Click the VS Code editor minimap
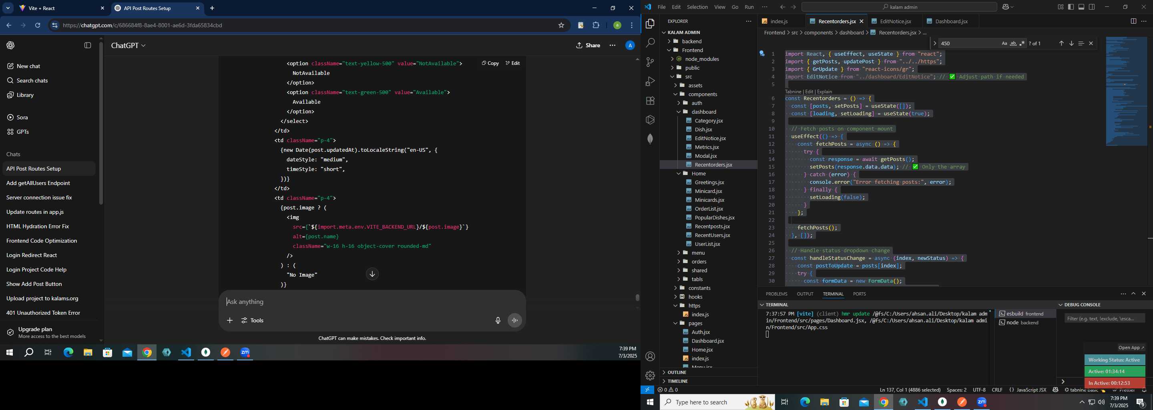1153x410 pixels. point(1126,91)
